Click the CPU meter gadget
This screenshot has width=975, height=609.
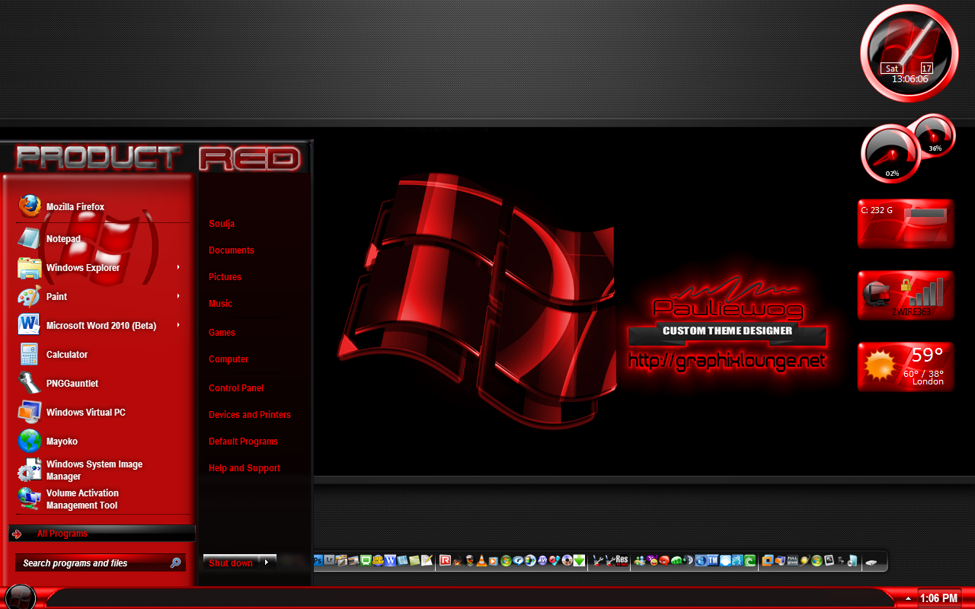pyautogui.click(x=890, y=154)
